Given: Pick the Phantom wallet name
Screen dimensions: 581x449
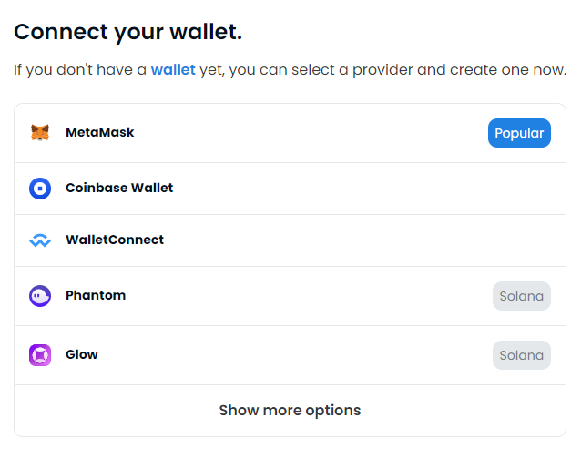Looking at the screenshot, I should point(96,296).
